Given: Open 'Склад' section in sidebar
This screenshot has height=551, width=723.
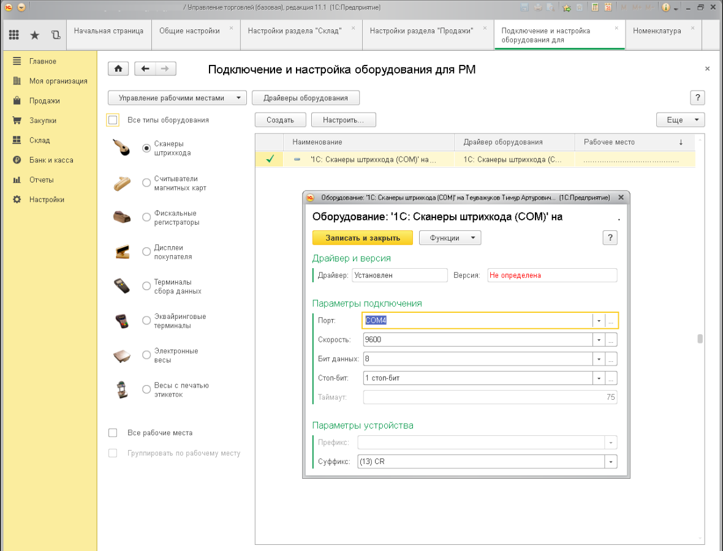Looking at the screenshot, I should pyautogui.click(x=39, y=140).
